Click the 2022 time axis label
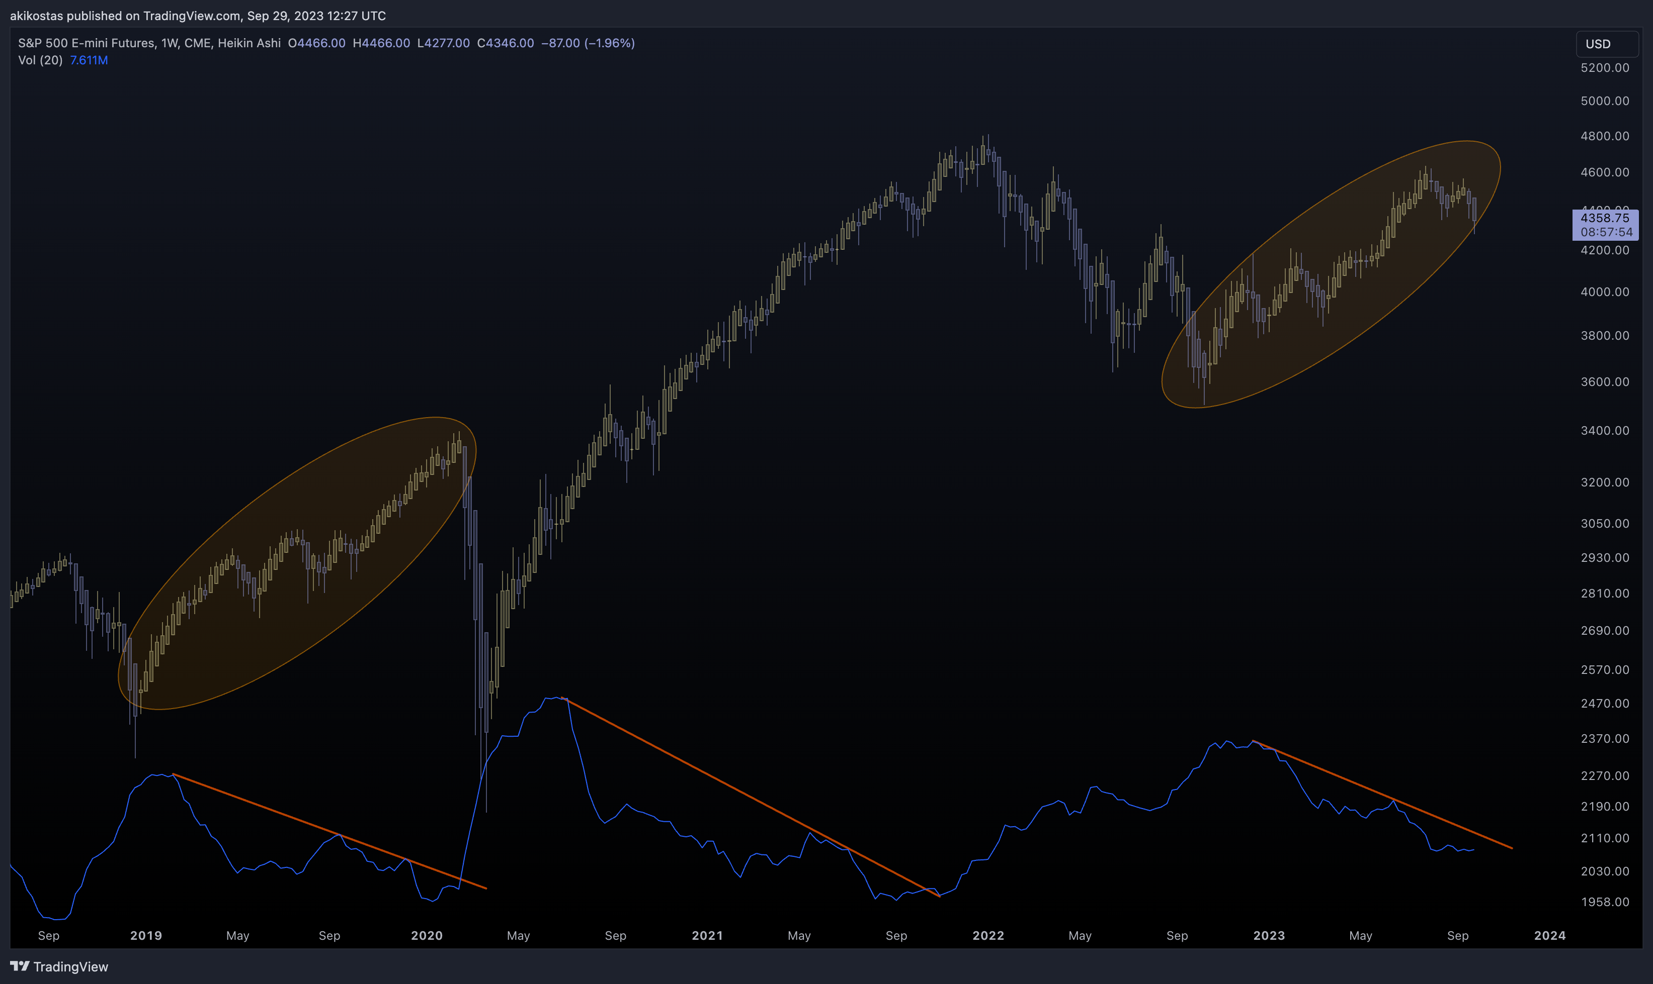 (x=988, y=936)
